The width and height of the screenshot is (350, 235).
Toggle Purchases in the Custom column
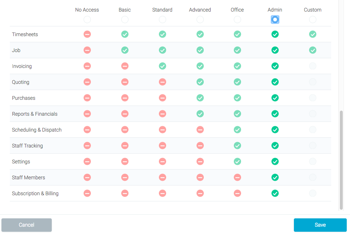312,98
